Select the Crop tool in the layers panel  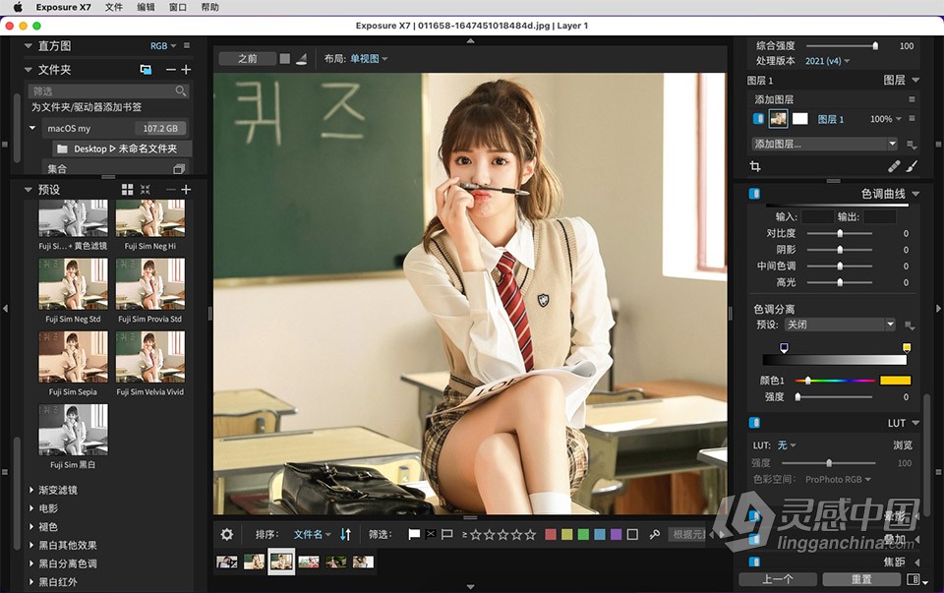point(757,166)
